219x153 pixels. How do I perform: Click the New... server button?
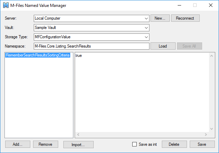coord(160,18)
